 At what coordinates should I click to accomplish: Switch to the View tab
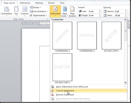pyautogui.click(x=62, y=3)
